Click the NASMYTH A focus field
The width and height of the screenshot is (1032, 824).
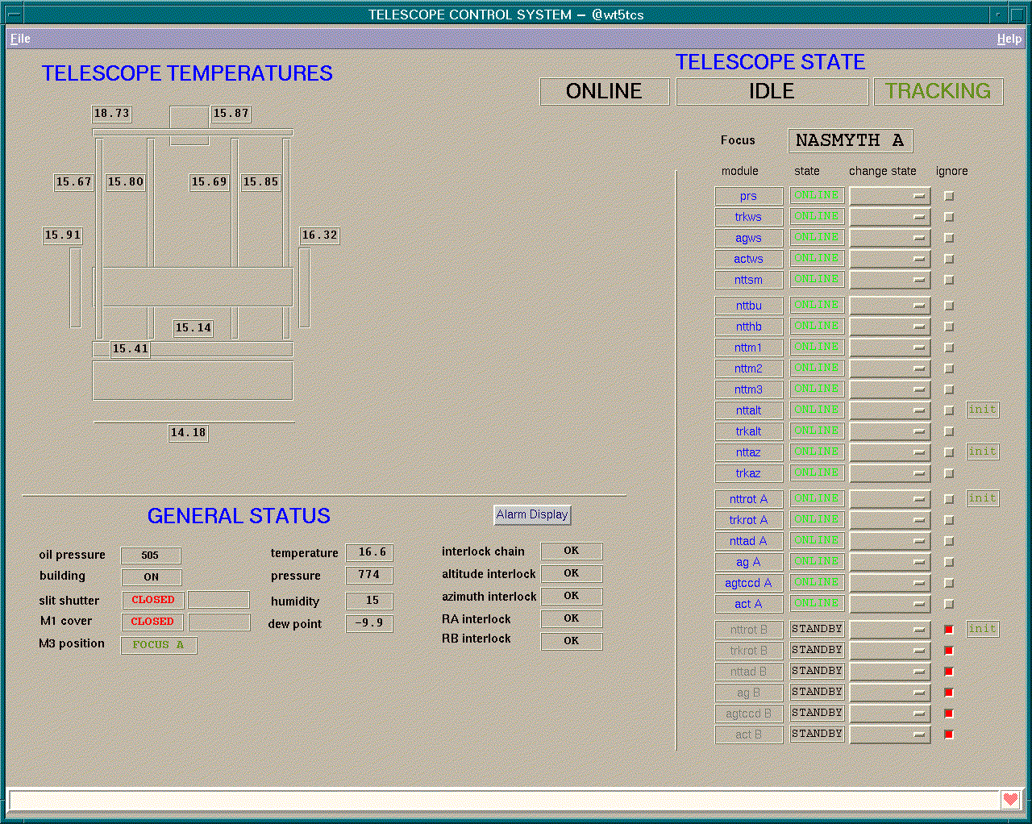pos(850,140)
